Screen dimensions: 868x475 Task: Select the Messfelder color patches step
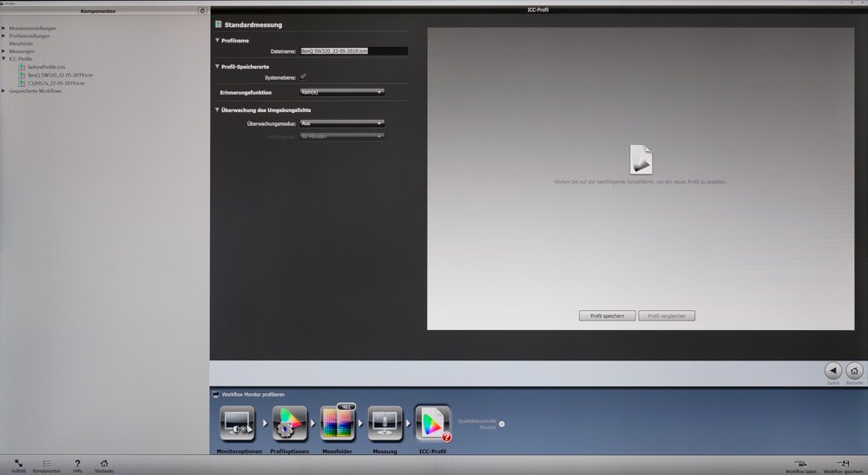pos(337,426)
